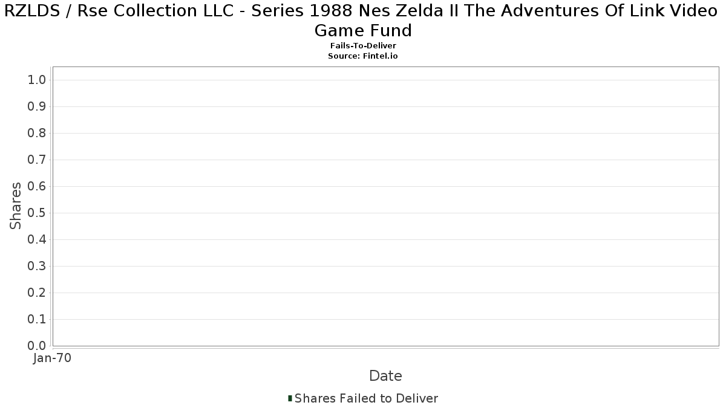Click the 0.1 y-axis tick label

[38, 320]
